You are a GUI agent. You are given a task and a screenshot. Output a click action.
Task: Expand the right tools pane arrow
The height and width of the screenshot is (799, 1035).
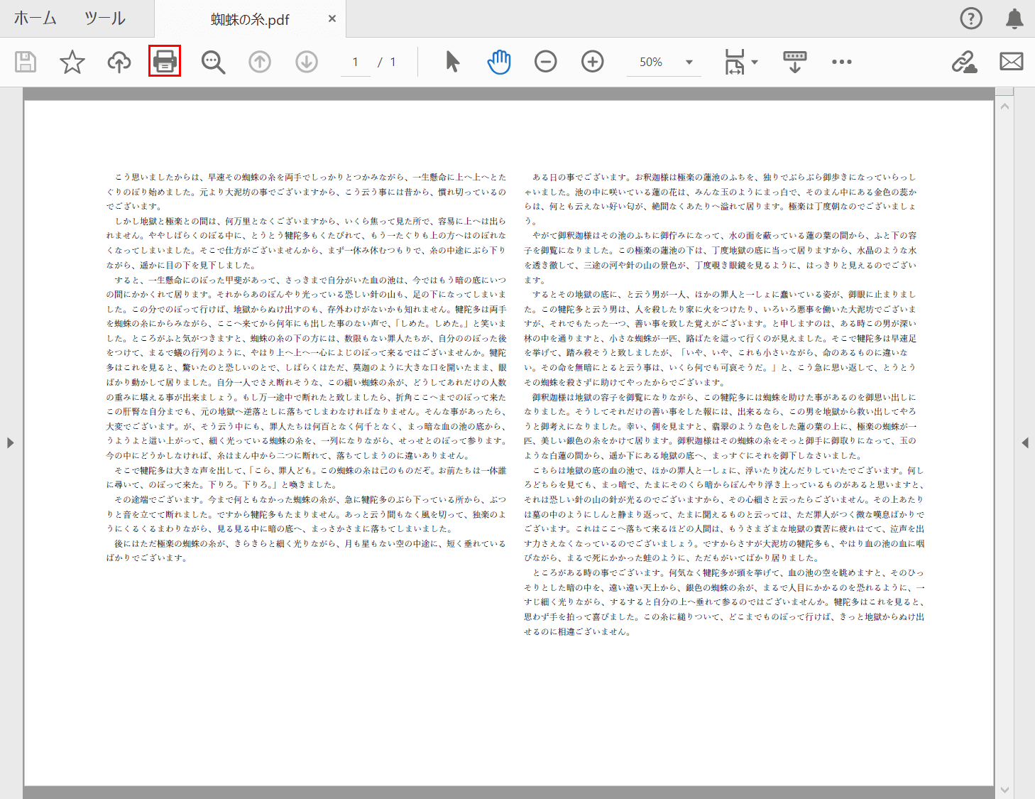[x=1025, y=442]
